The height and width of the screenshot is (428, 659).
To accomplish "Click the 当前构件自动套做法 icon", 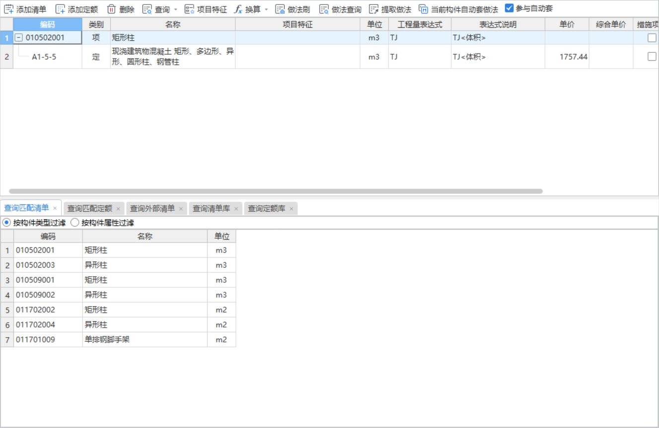I will tap(423, 9).
